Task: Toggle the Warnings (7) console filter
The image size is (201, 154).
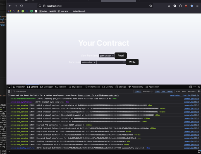Action: pyautogui.click(x=148, y=91)
